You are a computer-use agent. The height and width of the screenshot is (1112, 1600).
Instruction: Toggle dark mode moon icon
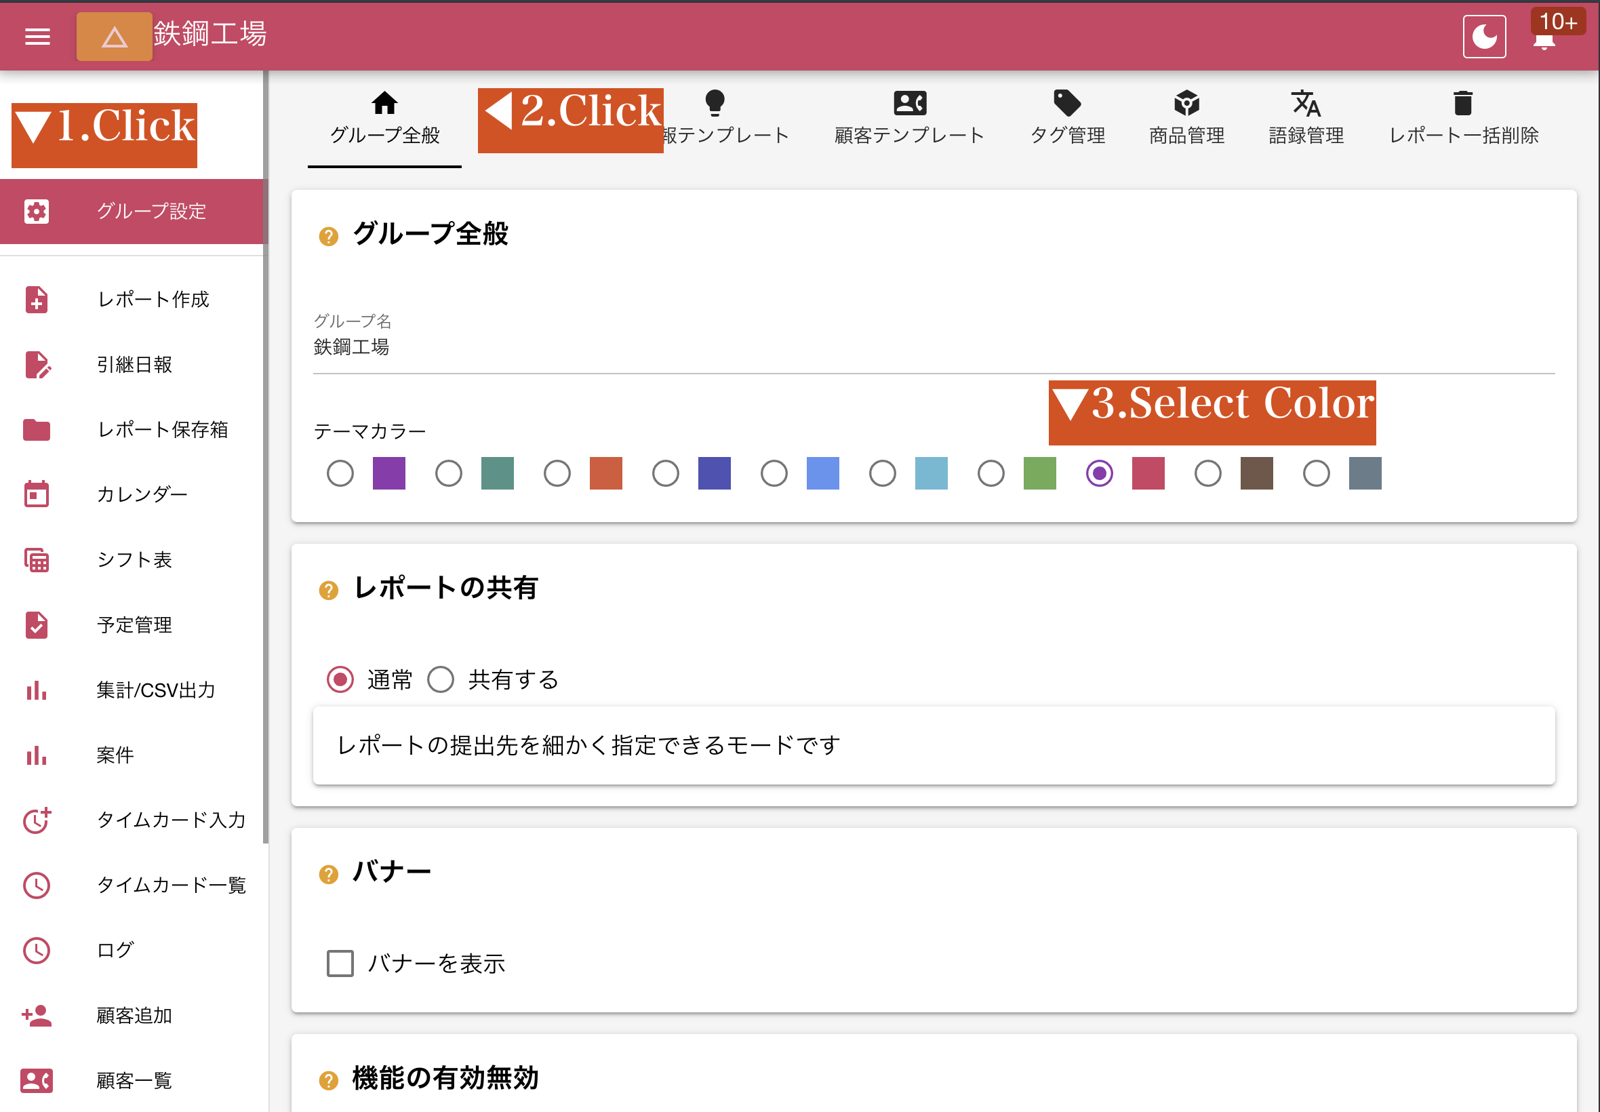(1483, 36)
